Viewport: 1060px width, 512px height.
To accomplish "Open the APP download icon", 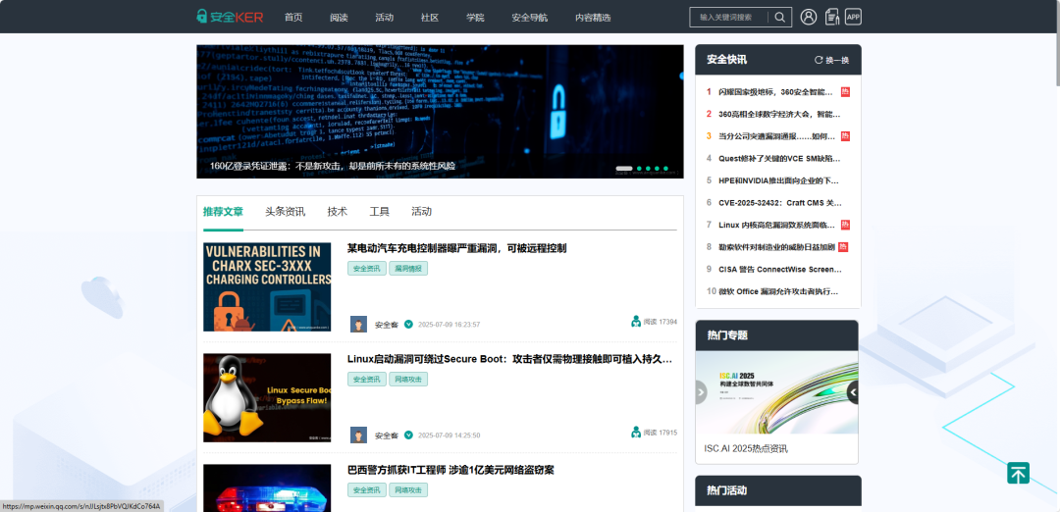I will click(853, 17).
